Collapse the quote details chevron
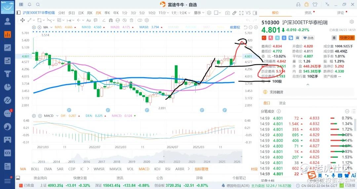Image resolution: width=357 pixels, height=189 pixels. point(308,84)
